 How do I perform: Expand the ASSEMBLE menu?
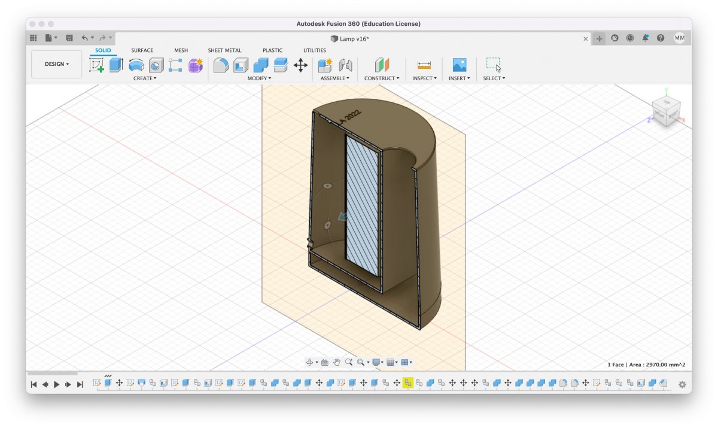coord(334,78)
